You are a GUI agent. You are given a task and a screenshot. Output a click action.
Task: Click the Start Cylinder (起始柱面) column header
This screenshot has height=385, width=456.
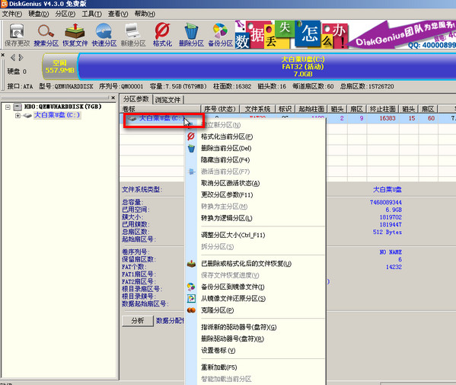click(x=311, y=109)
